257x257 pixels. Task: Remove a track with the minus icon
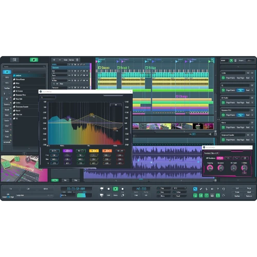point(60,60)
